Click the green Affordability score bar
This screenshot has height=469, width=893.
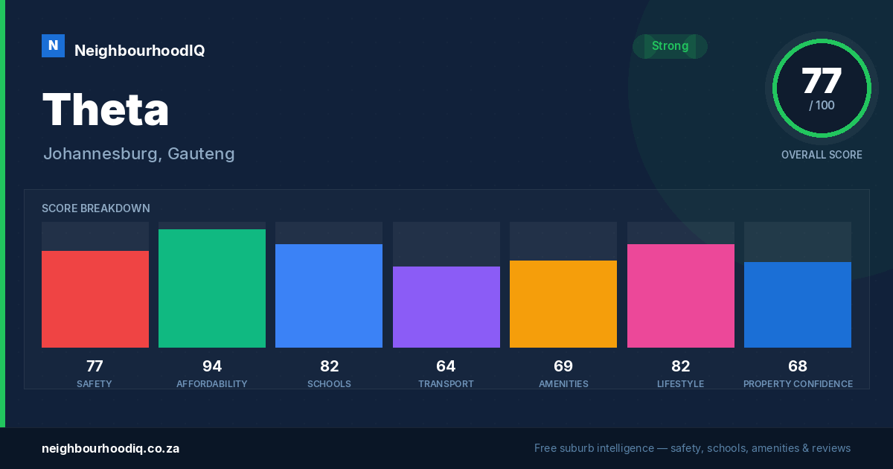click(212, 288)
